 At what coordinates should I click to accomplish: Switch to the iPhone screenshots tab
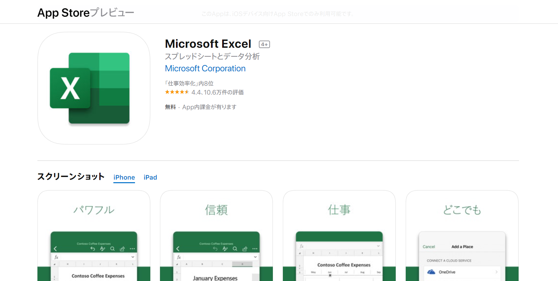coord(124,177)
